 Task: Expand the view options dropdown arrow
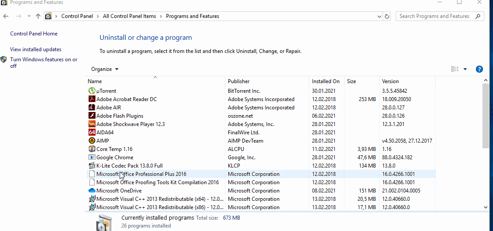tap(465, 69)
